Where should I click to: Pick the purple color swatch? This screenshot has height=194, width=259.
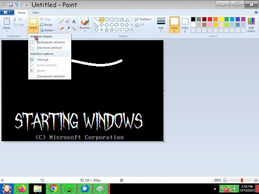(x=243, y=19)
